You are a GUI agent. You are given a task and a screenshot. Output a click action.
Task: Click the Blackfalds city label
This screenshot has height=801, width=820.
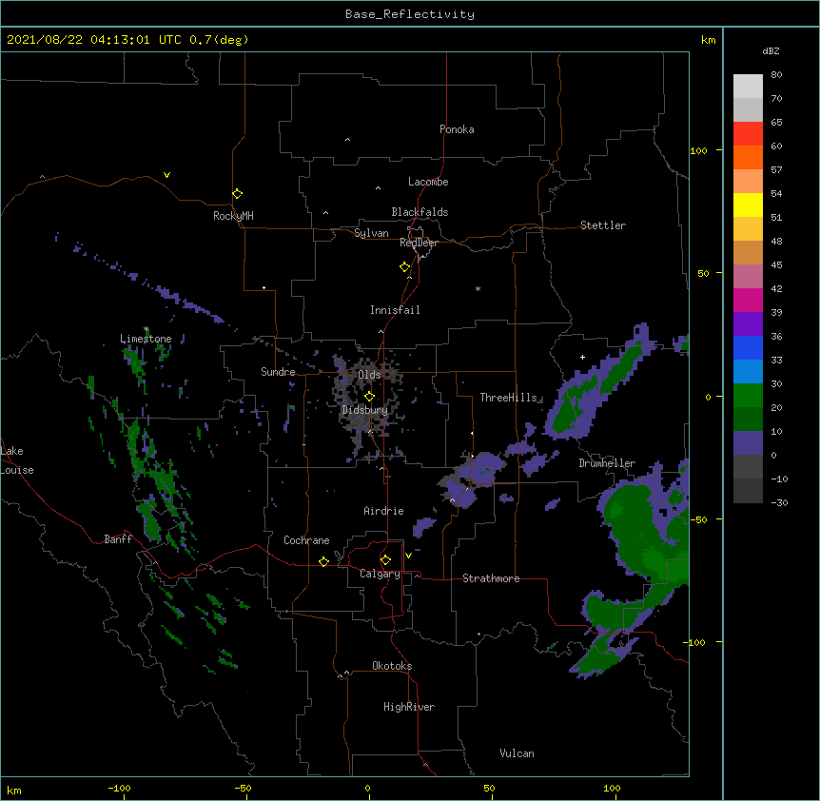420,212
